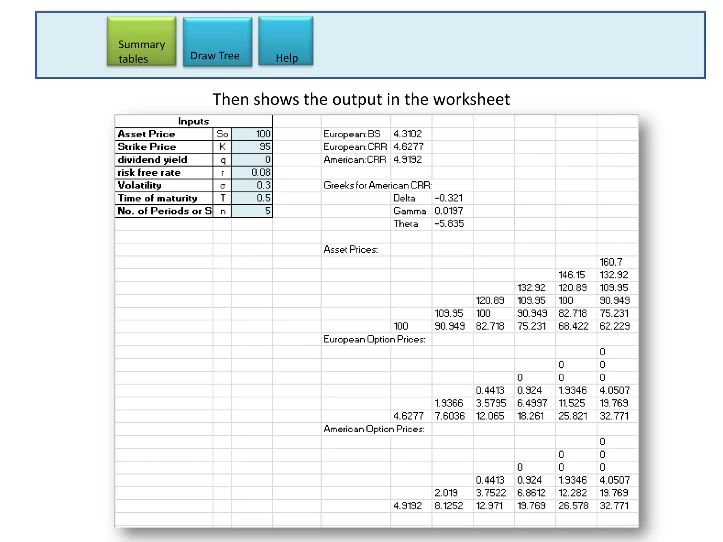Screen dimensions: 723x542
Task: Select the Asset Prices heading cell
Action: (351, 249)
